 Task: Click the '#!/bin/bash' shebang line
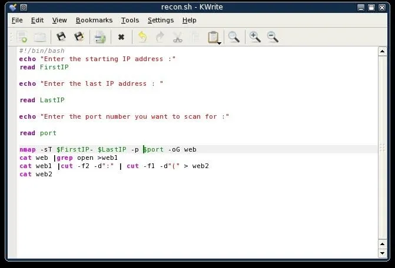(x=42, y=51)
